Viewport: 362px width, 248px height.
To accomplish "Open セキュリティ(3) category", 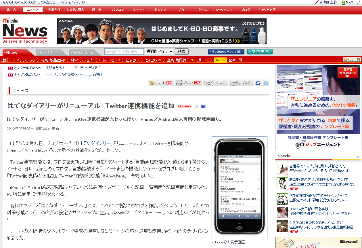I will click(155, 60).
